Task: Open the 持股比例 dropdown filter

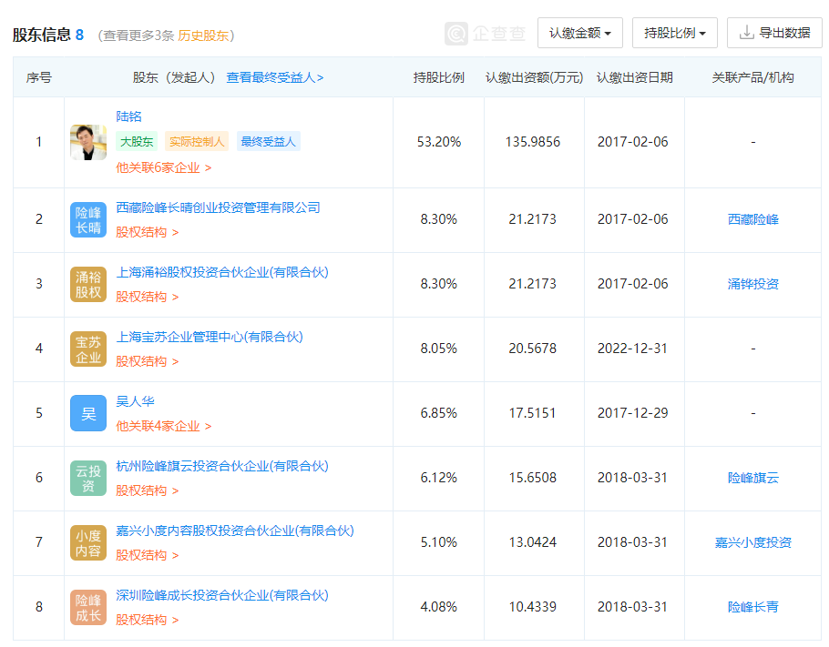Action: [x=674, y=33]
